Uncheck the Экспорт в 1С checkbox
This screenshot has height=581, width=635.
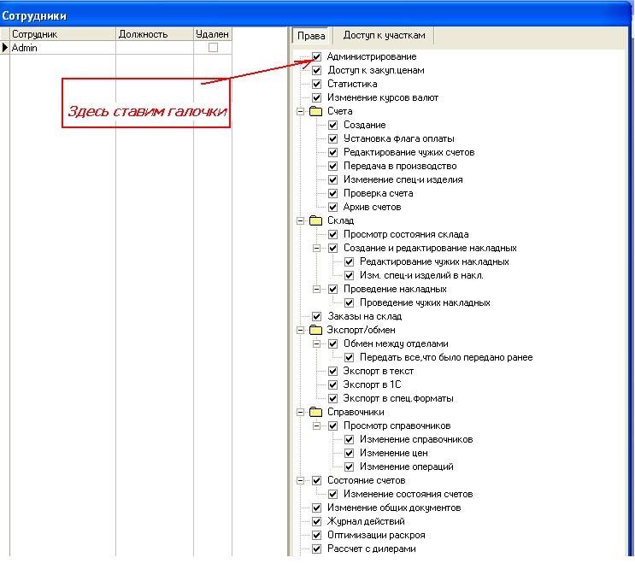(333, 384)
